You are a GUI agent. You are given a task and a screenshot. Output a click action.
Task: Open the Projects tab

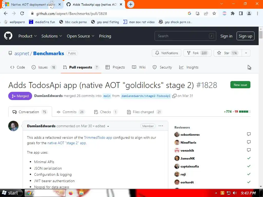(x=115, y=67)
